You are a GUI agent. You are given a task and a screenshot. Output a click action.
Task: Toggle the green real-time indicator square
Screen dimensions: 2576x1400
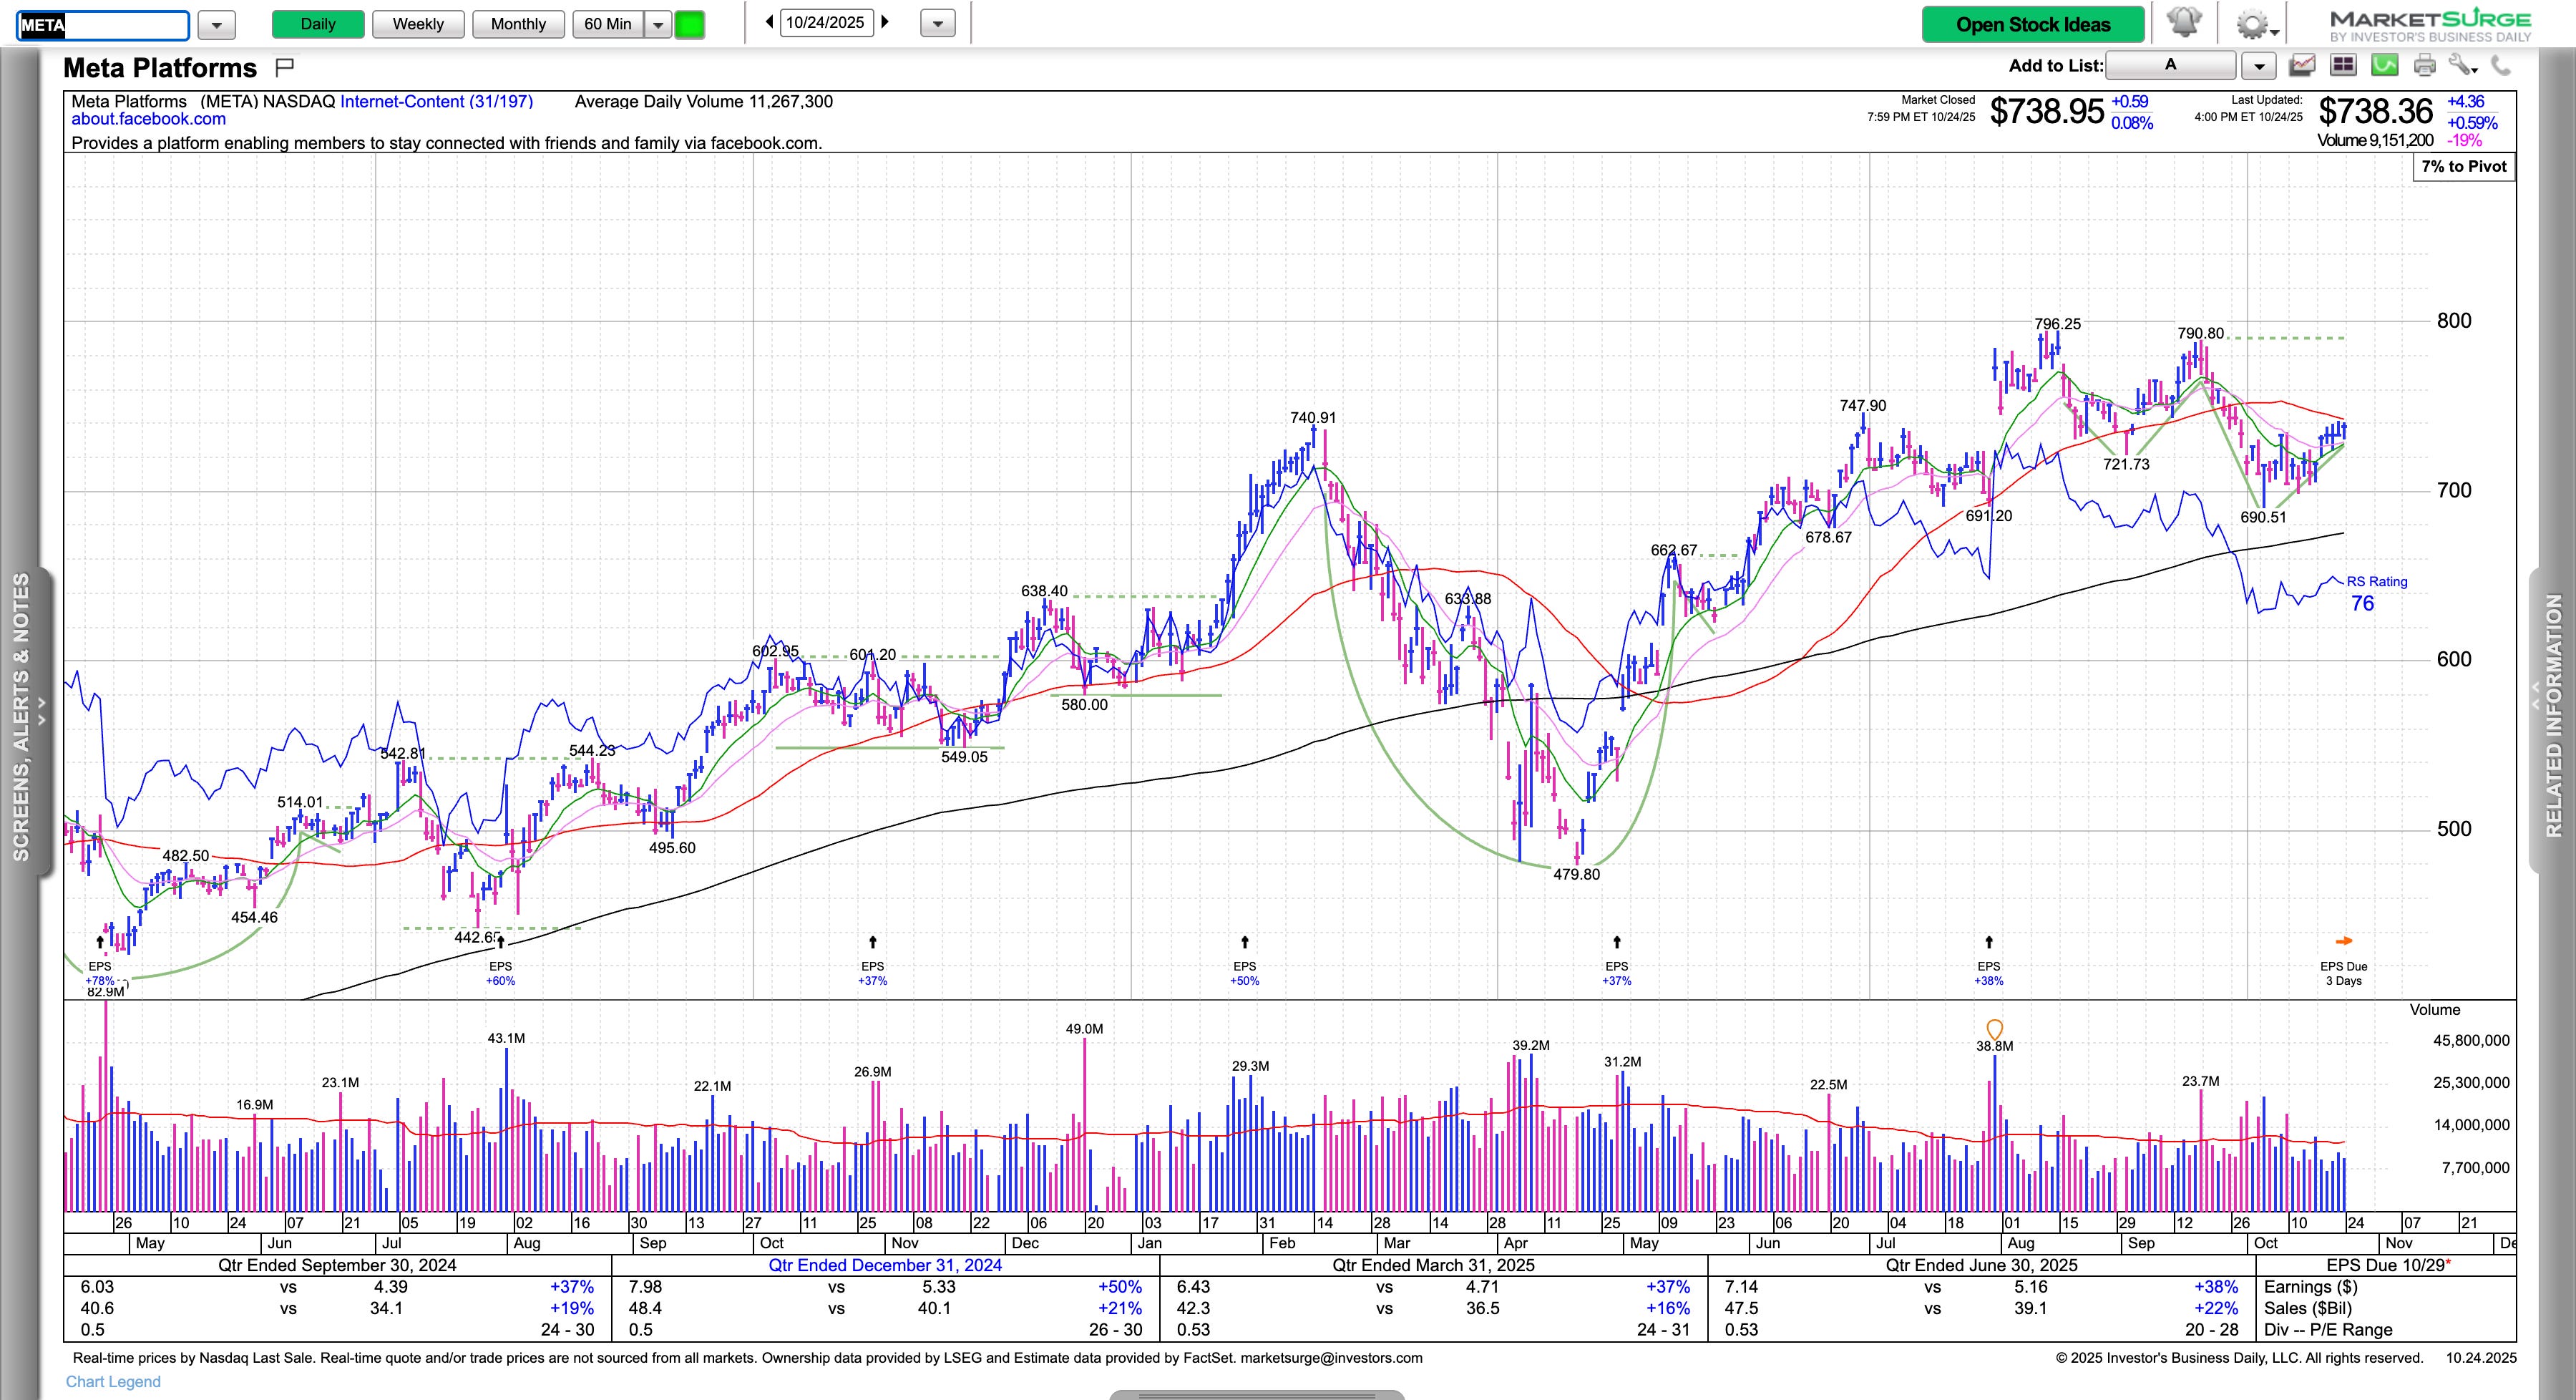point(689,24)
